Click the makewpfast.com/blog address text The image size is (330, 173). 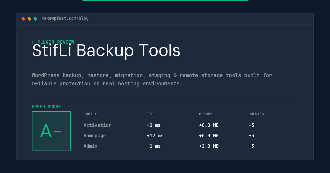click(x=65, y=18)
